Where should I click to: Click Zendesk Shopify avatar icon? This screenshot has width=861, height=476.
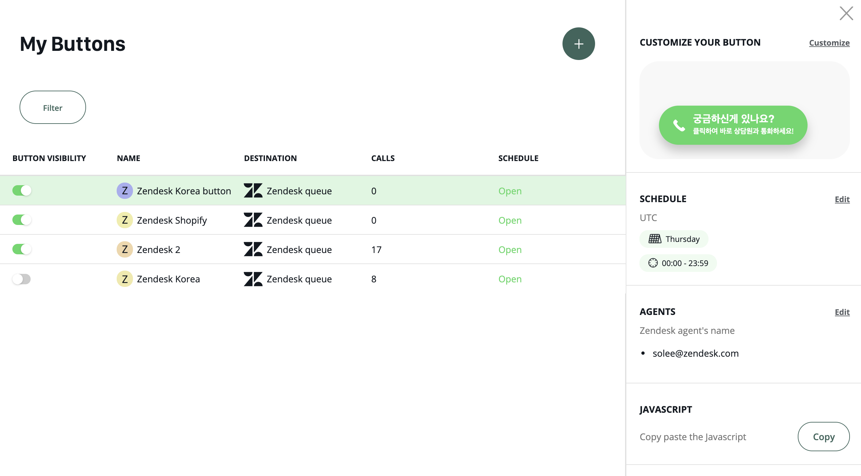[x=125, y=220]
